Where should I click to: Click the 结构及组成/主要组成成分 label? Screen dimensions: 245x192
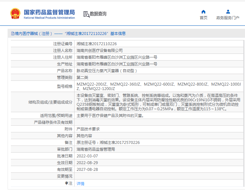(x=50, y=102)
